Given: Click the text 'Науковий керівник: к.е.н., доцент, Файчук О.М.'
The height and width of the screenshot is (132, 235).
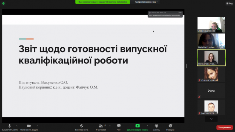Looking at the screenshot, I should (x=58, y=87).
